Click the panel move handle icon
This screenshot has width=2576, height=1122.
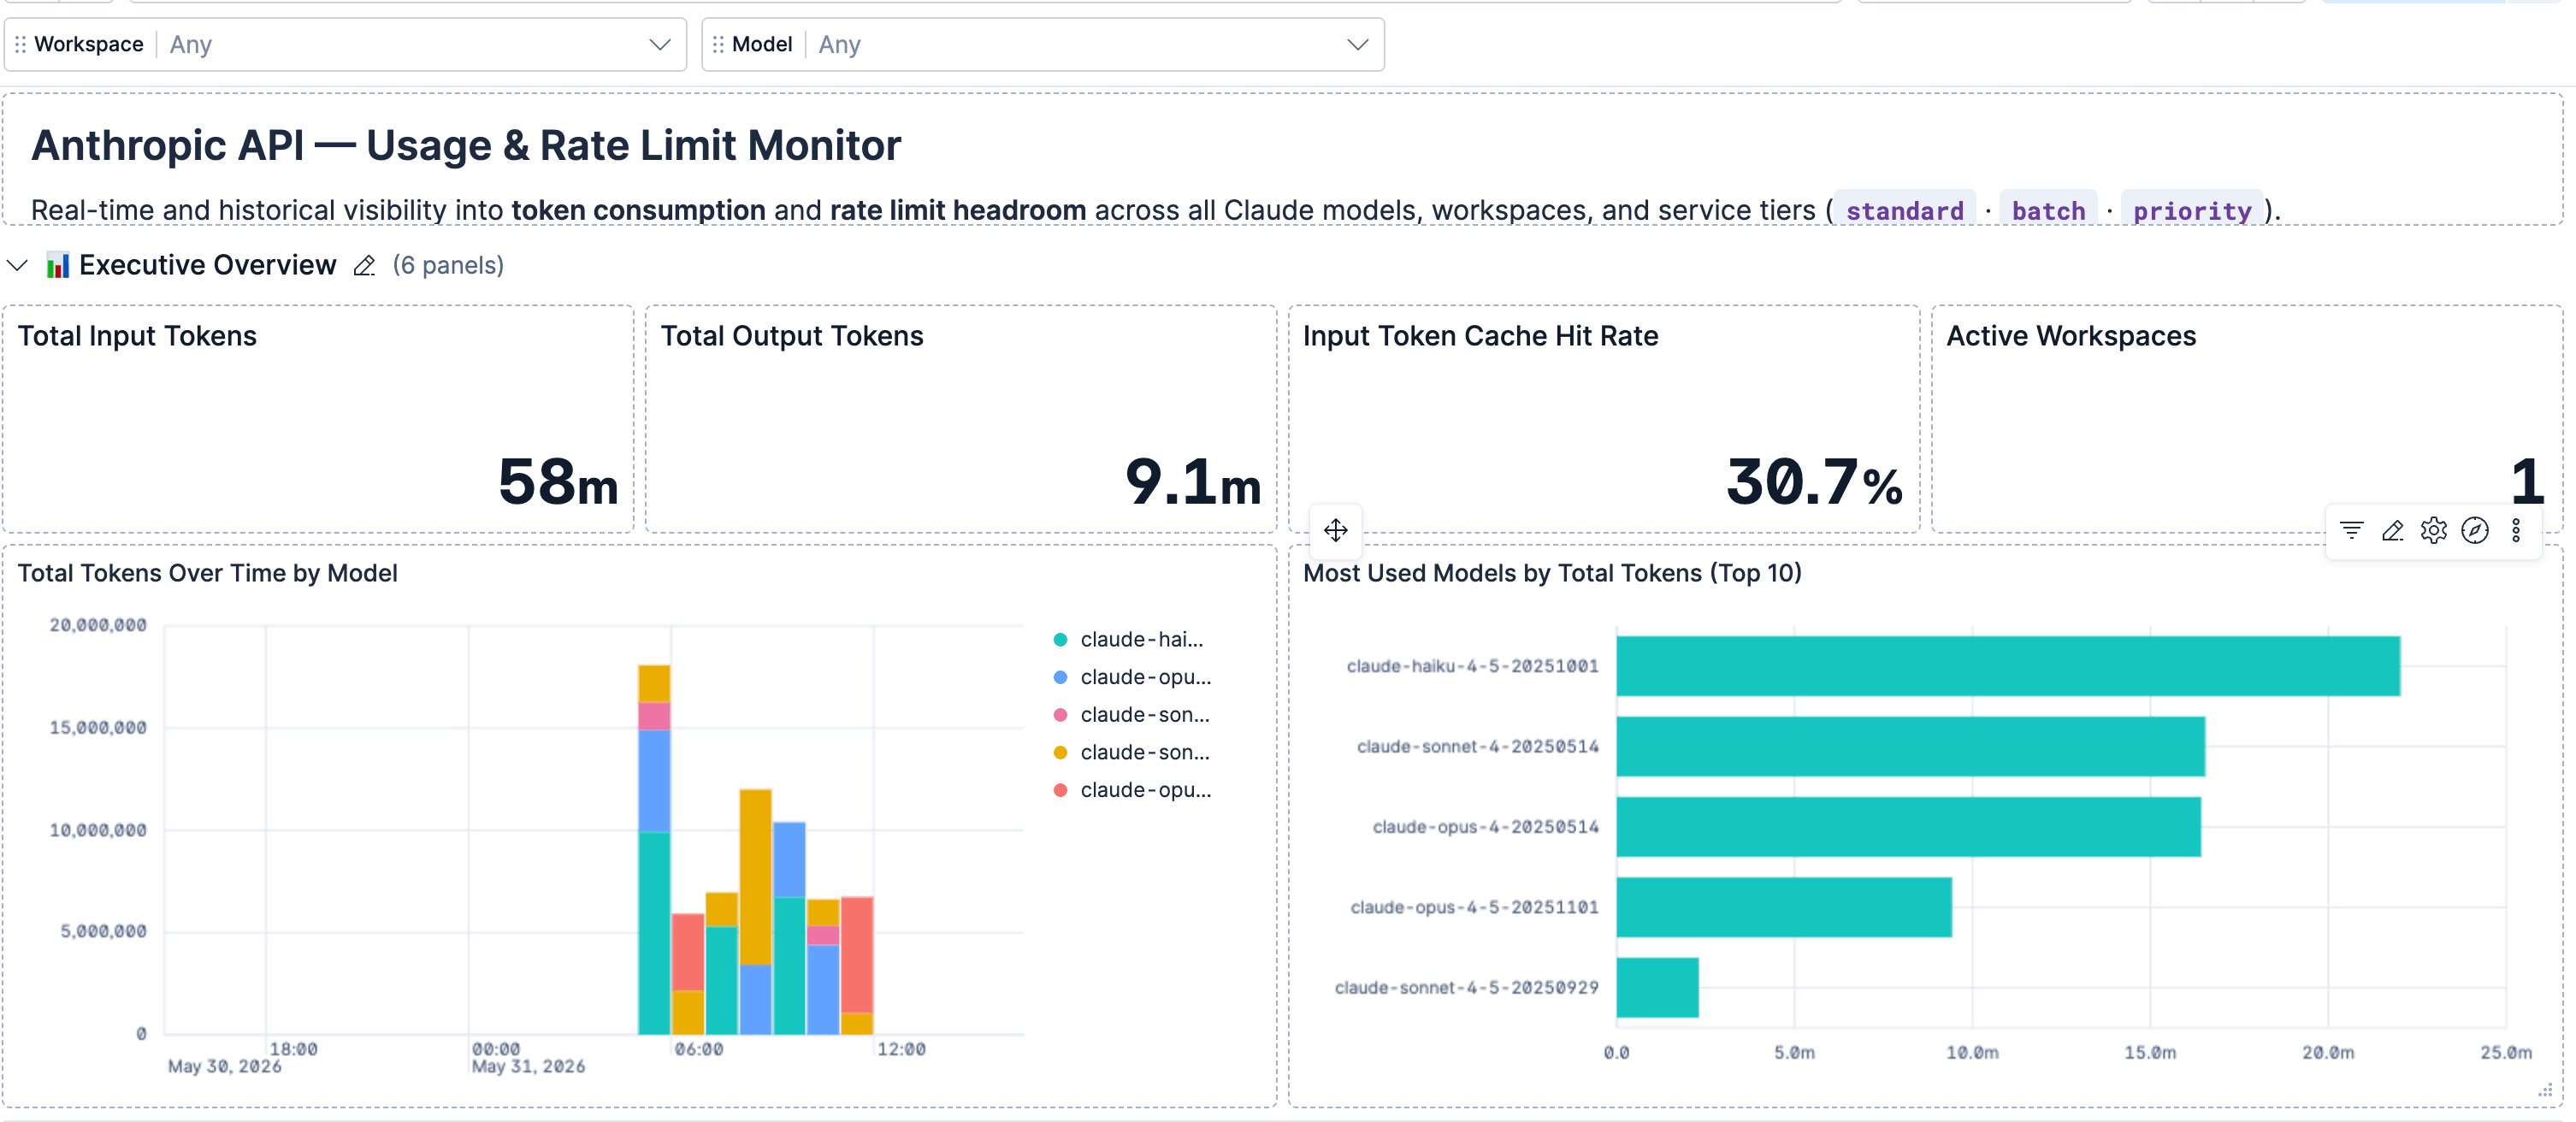tap(1336, 529)
